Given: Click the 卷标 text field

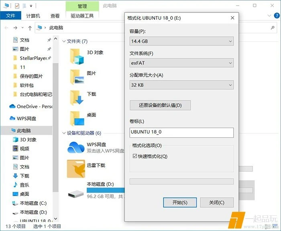Looking at the screenshot, I should click(181, 132).
